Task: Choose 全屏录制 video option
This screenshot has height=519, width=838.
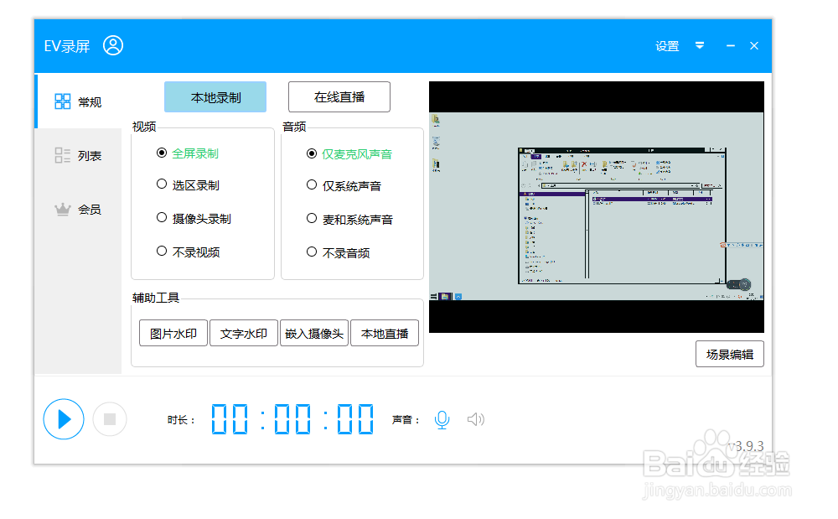Action: (x=188, y=153)
